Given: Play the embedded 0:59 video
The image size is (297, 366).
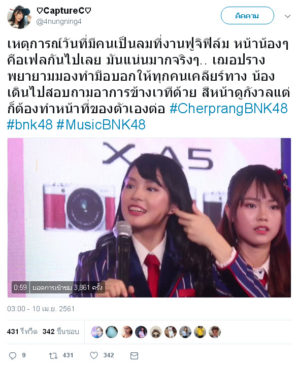Looking at the screenshot, I should tap(149, 218).
